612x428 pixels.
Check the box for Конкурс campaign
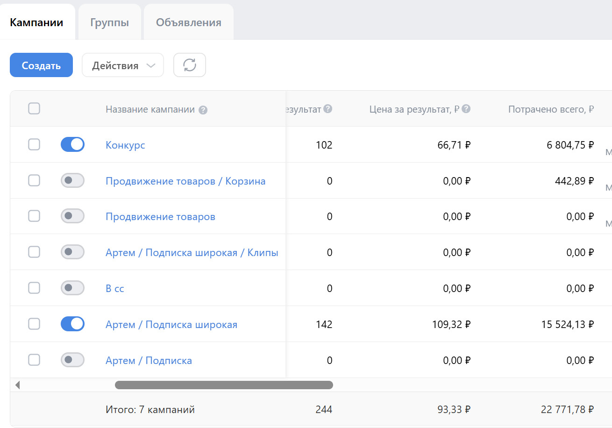(34, 144)
